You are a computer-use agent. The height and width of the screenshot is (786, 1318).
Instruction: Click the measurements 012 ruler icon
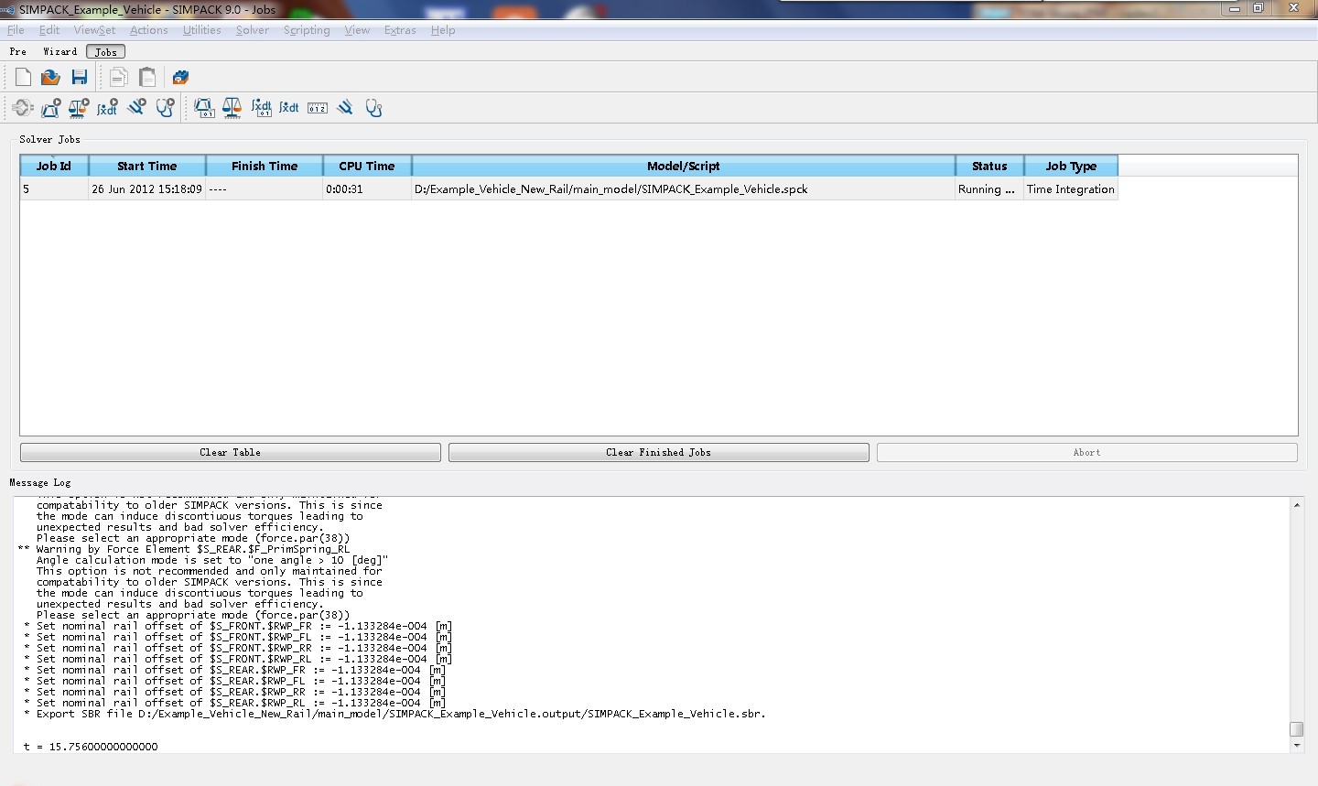click(318, 108)
